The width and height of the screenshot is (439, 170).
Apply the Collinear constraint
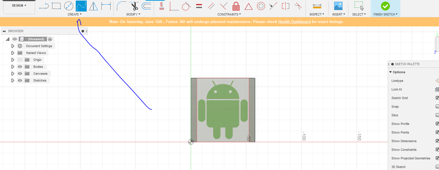pos(273,6)
